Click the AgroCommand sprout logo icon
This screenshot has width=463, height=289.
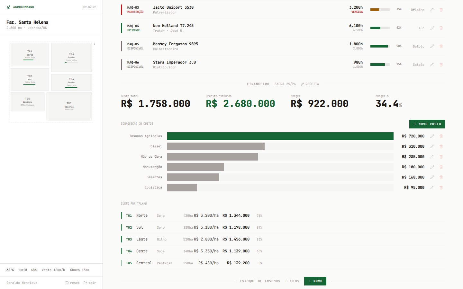pyautogui.click(x=8, y=7)
